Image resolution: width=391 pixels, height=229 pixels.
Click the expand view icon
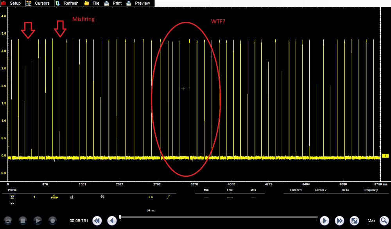pos(354,221)
